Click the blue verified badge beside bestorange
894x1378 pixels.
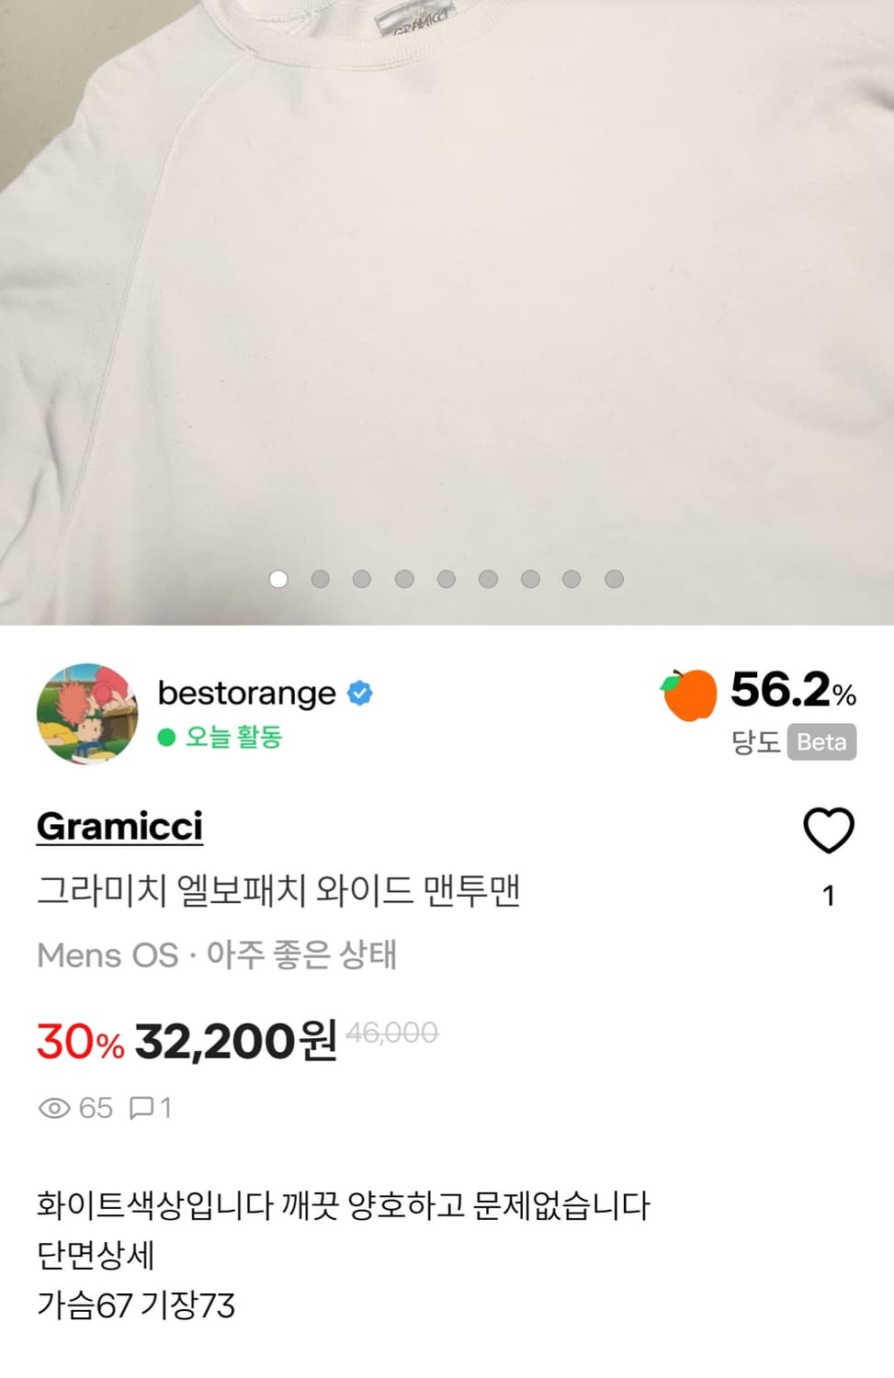coord(360,693)
